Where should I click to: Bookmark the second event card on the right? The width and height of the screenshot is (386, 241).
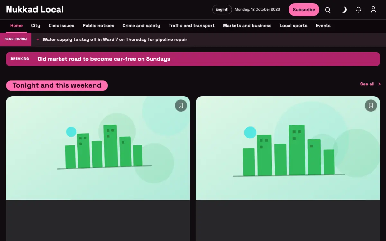371,105
